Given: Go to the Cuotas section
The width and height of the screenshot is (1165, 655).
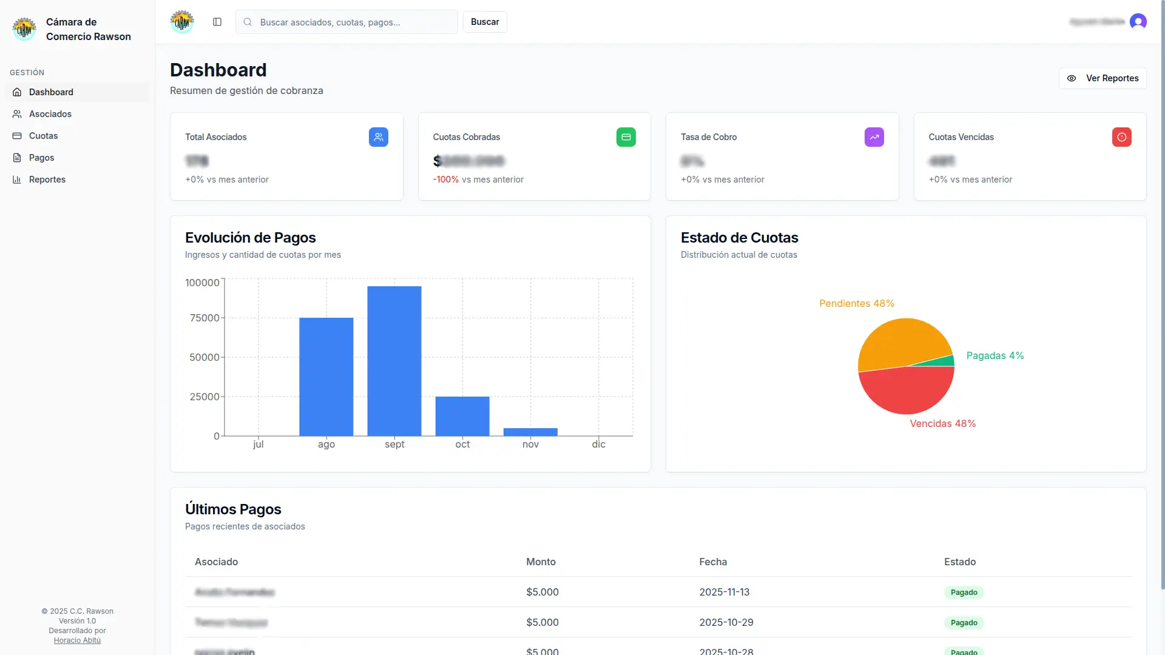Looking at the screenshot, I should (43, 136).
